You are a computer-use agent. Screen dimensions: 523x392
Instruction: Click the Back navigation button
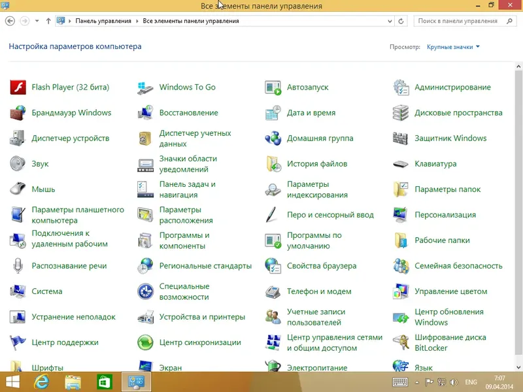(9, 20)
